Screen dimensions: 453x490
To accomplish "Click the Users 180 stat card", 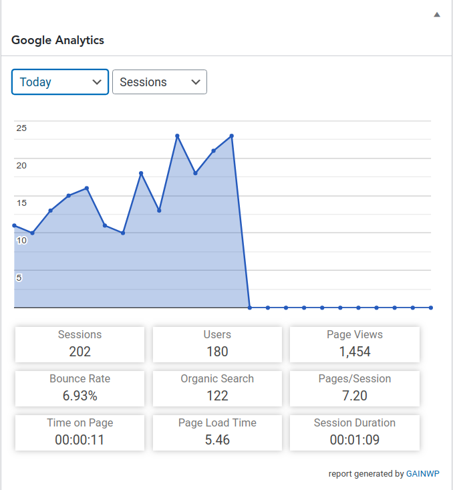I will [217, 344].
